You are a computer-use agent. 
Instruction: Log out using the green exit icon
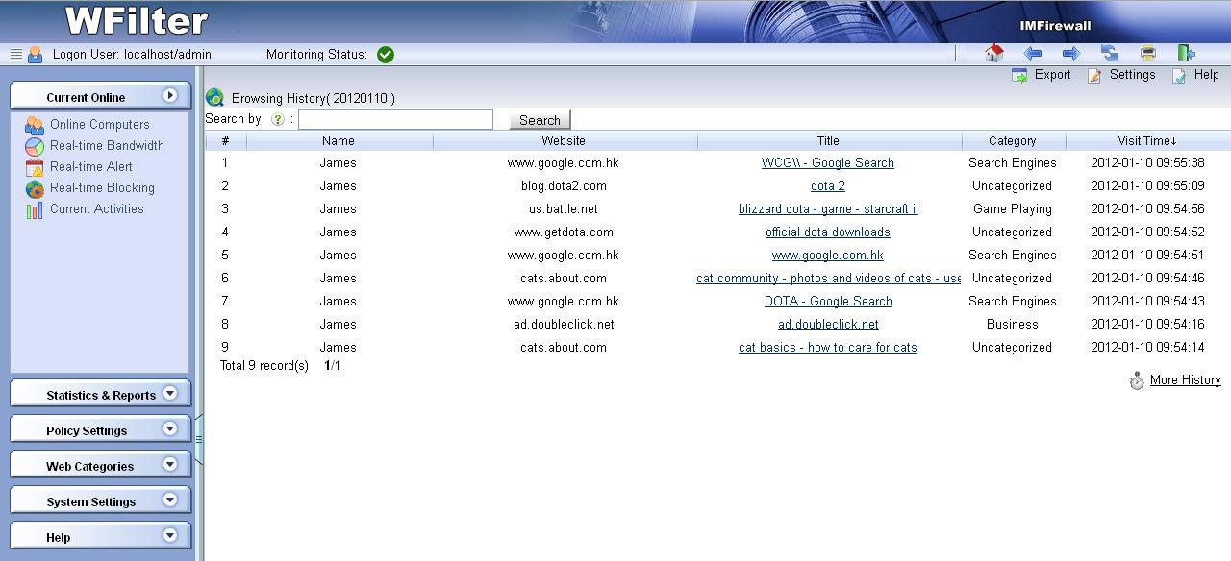pos(1187,54)
